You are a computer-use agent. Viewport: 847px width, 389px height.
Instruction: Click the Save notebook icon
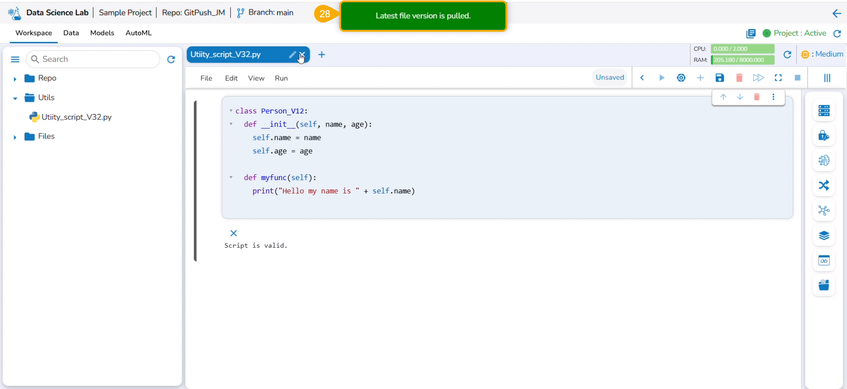[719, 78]
